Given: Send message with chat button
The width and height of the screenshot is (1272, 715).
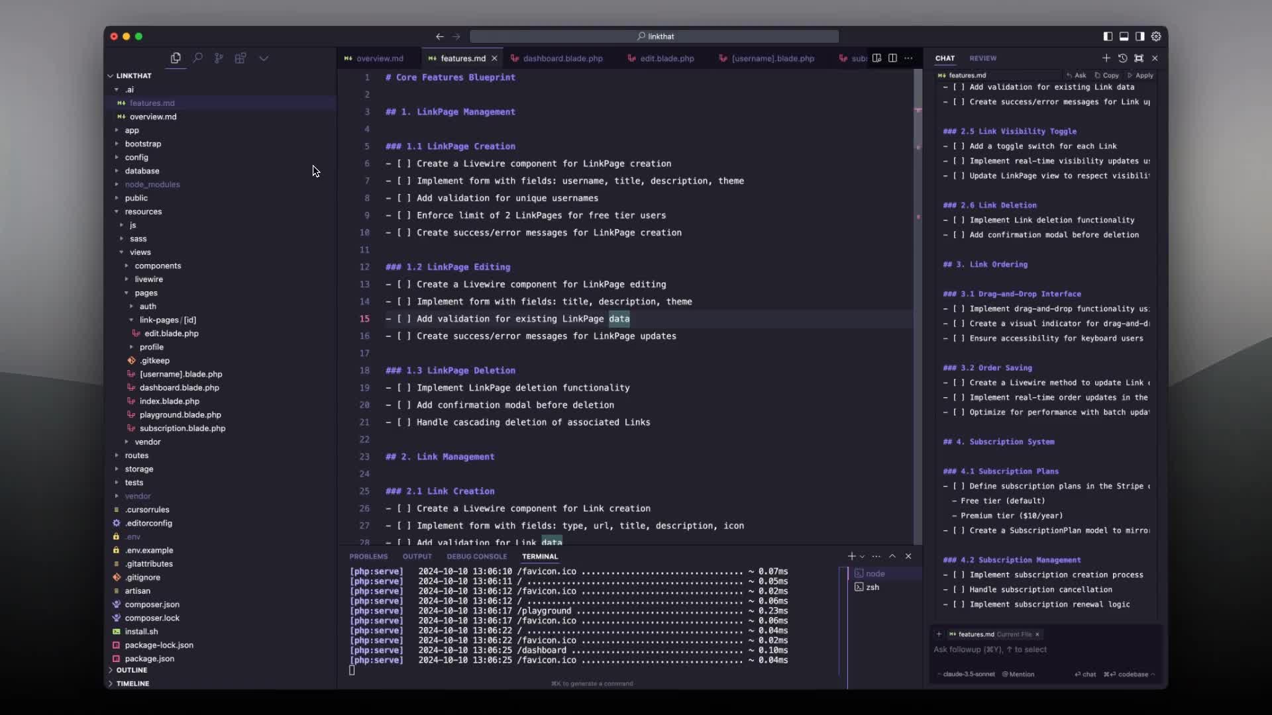Looking at the screenshot, I should click(x=1085, y=675).
